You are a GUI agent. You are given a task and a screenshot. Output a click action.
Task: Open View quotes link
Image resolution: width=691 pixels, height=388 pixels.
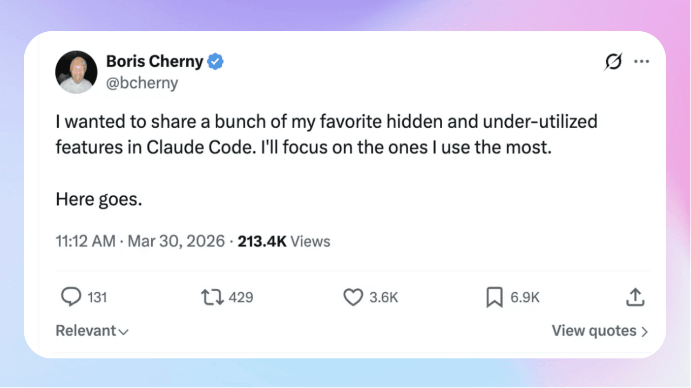point(599,331)
